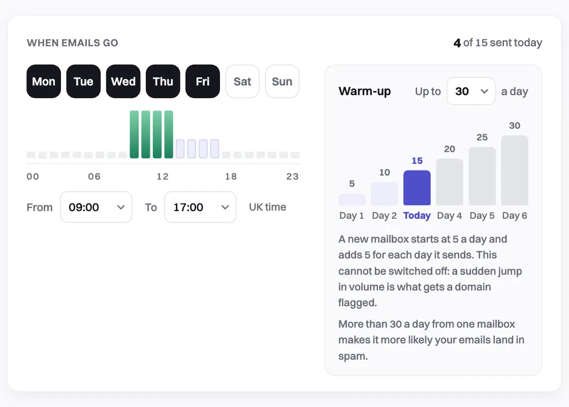Click the "06" hour axis label
Viewport: 569px width, 407px height.
[94, 177]
